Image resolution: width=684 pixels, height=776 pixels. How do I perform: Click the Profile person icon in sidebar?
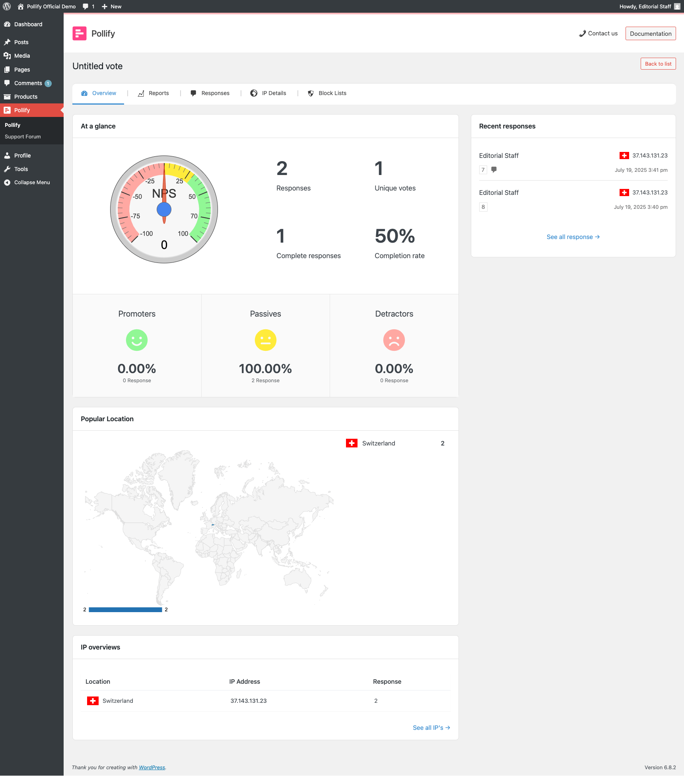(x=7, y=156)
